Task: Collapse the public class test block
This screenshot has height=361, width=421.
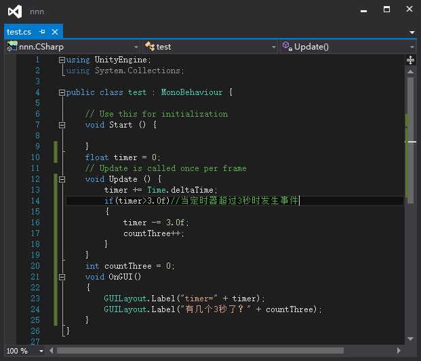Action: pos(62,93)
